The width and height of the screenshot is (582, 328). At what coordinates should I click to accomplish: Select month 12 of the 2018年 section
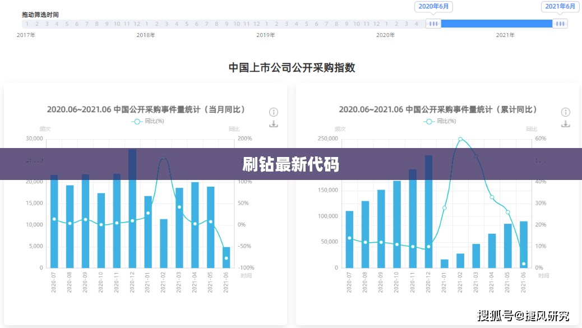(256, 24)
